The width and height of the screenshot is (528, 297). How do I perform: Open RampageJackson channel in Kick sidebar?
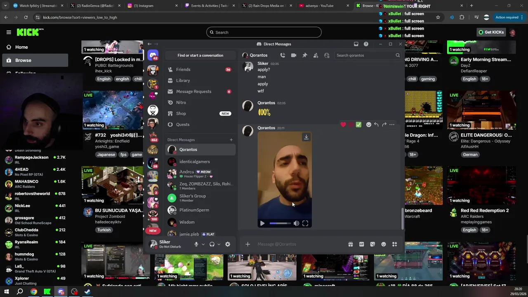point(35,160)
